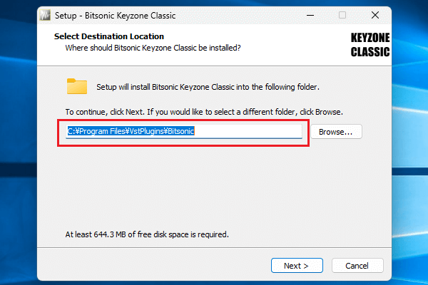Click the greyed-out maximize button
The width and height of the screenshot is (428, 285).
point(342,15)
